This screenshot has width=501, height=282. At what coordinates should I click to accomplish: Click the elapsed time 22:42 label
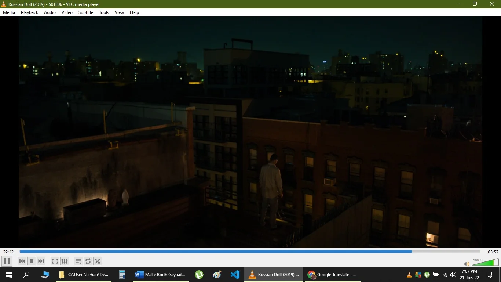[x=8, y=252]
